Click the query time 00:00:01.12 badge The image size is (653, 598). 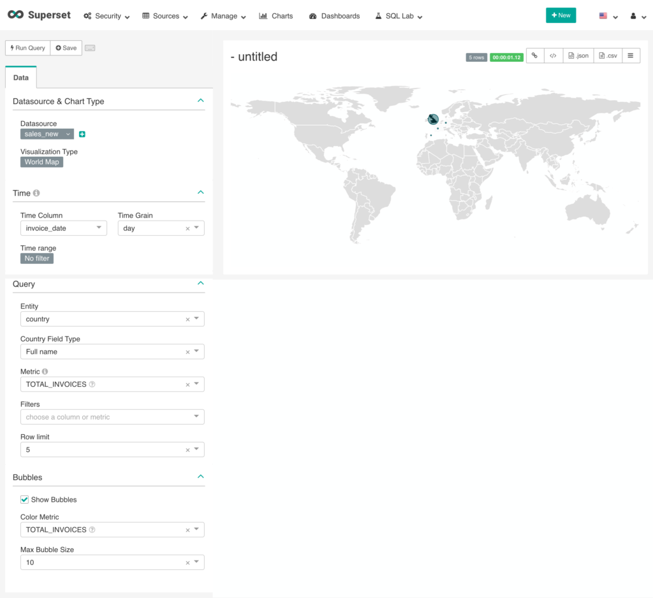coord(506,57)
